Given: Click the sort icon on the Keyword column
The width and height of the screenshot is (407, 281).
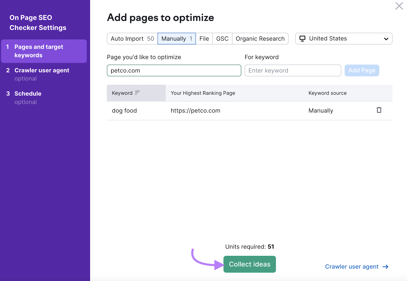Looking at the screenshot, I should [x=137, y=93].
